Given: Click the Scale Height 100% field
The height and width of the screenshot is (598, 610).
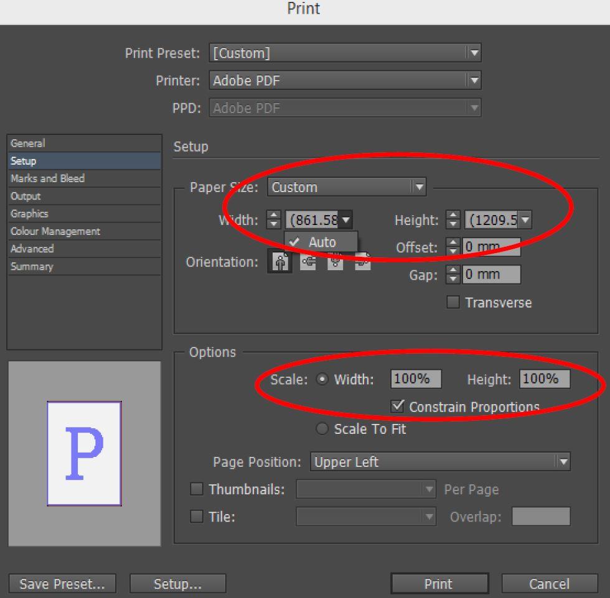Looking at the screenshot, I should [x=545, y=379].
